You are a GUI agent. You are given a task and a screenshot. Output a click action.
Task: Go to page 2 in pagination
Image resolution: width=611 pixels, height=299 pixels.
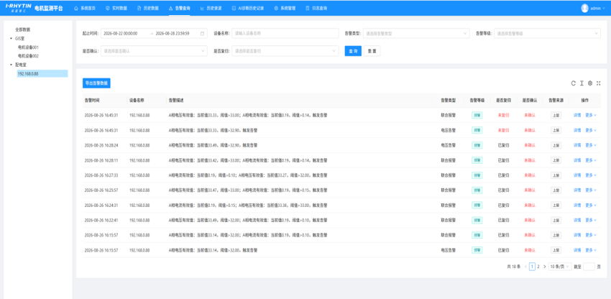[x=538, y=267]
